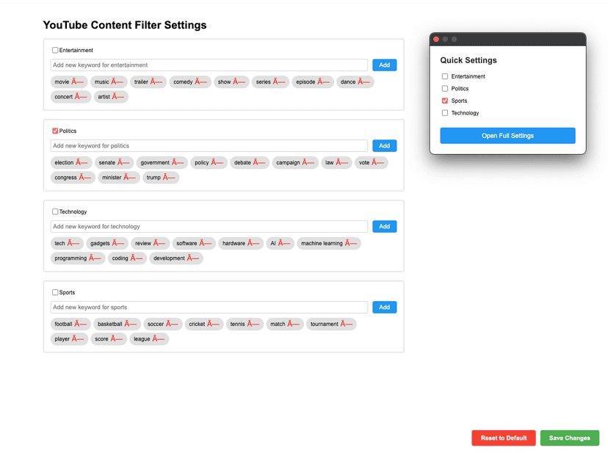The height and width of the screenshot is (453, 608).
Task: Delete the 'election' keyword tag
Action: pos(82,163)
